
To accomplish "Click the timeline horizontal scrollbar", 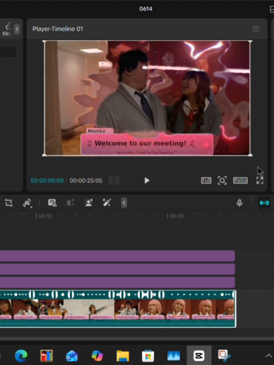I will [x=137, y=339].
